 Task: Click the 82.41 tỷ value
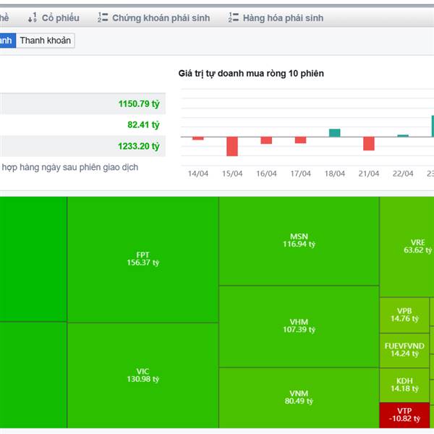pyautogui.click(x=143, y=125)
